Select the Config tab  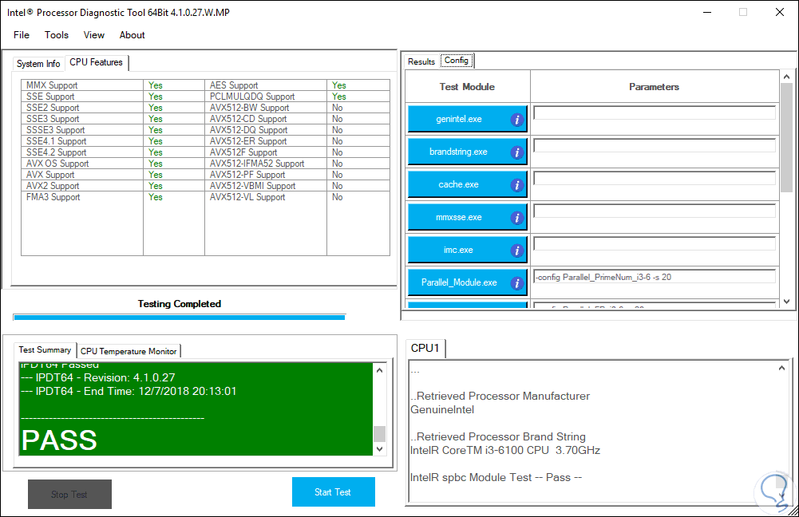coord(457,60)
